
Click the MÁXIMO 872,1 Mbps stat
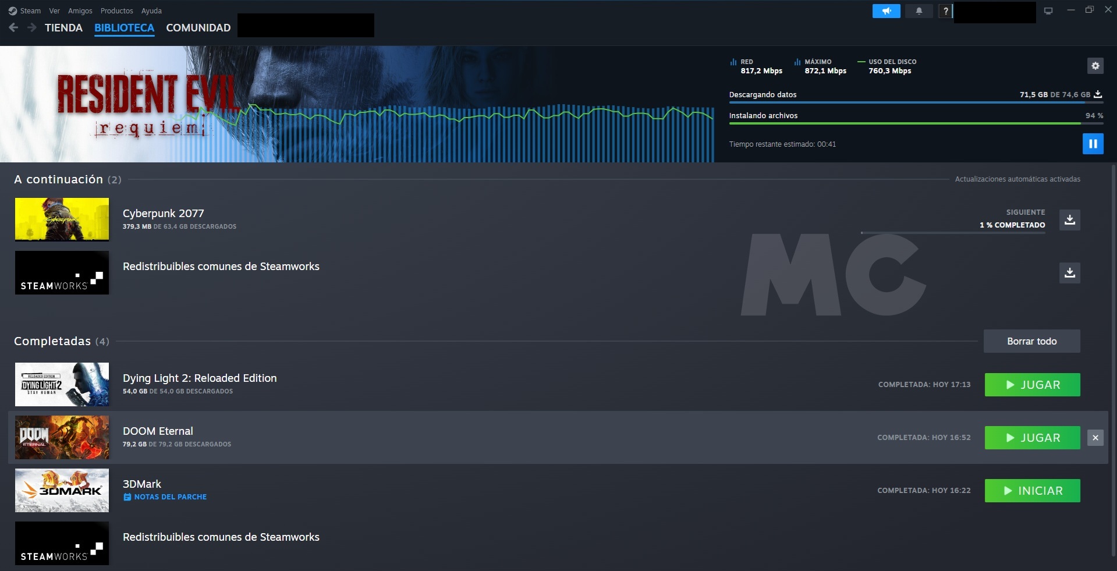[x=821, y=66]
